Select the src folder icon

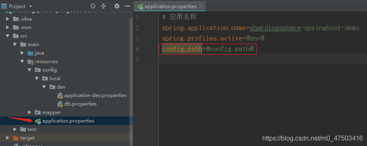tap(16, 36)
